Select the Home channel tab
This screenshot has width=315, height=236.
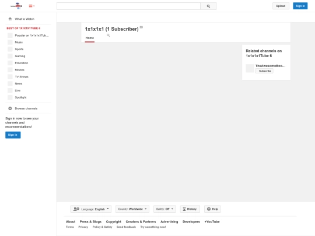(x=90, y=38)
